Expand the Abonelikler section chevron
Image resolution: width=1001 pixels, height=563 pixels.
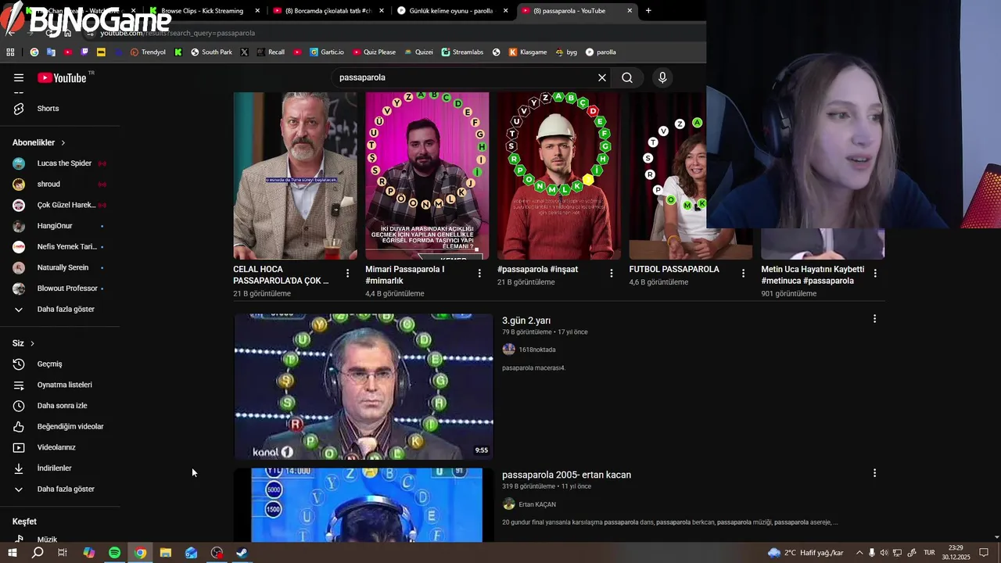click(63, 143)
